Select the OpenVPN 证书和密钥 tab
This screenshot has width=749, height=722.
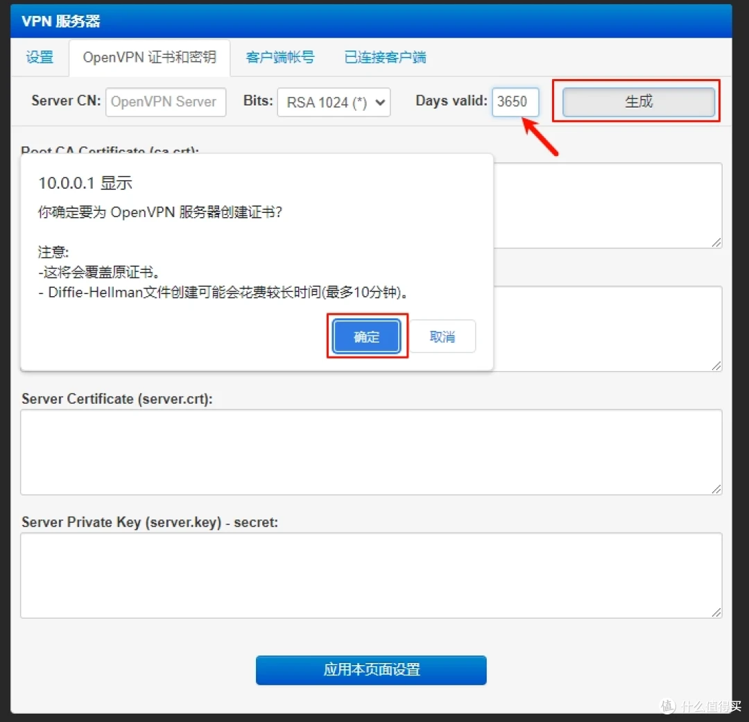[x=150, y=58]
